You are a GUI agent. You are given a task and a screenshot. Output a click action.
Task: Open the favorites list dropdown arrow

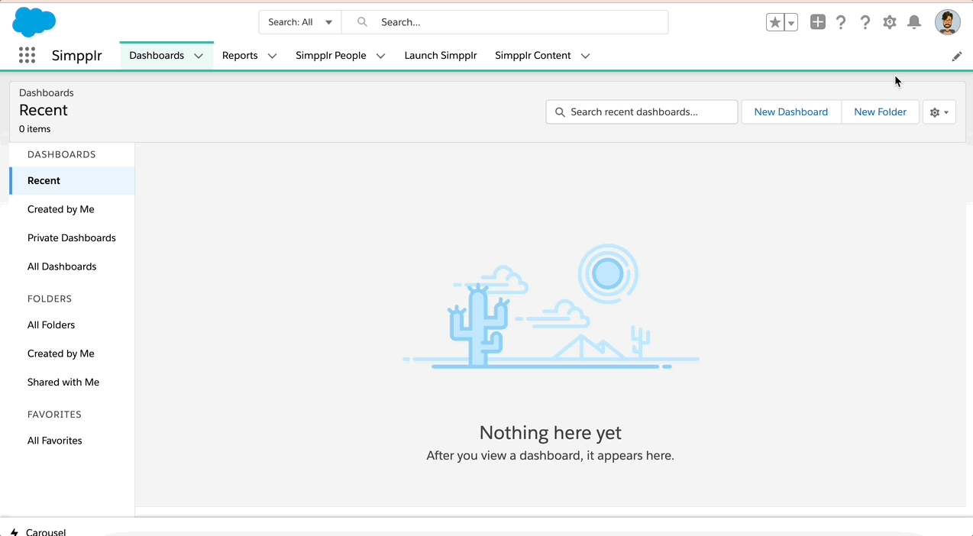point(791,23)
